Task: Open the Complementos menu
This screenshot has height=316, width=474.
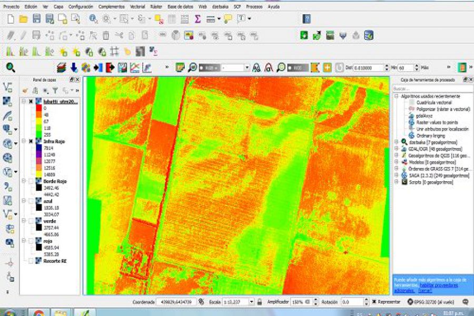Action: coord(112,7)
